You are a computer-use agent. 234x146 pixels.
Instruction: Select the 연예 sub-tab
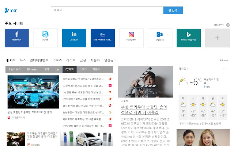coord(47,69)
